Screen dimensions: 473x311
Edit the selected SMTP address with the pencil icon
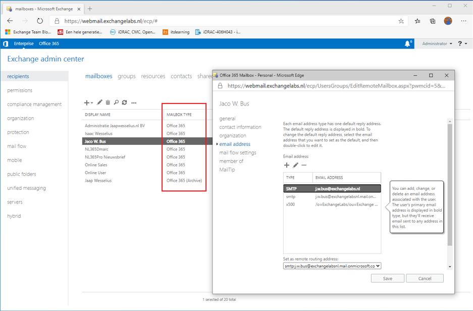[x=295, y=165]
